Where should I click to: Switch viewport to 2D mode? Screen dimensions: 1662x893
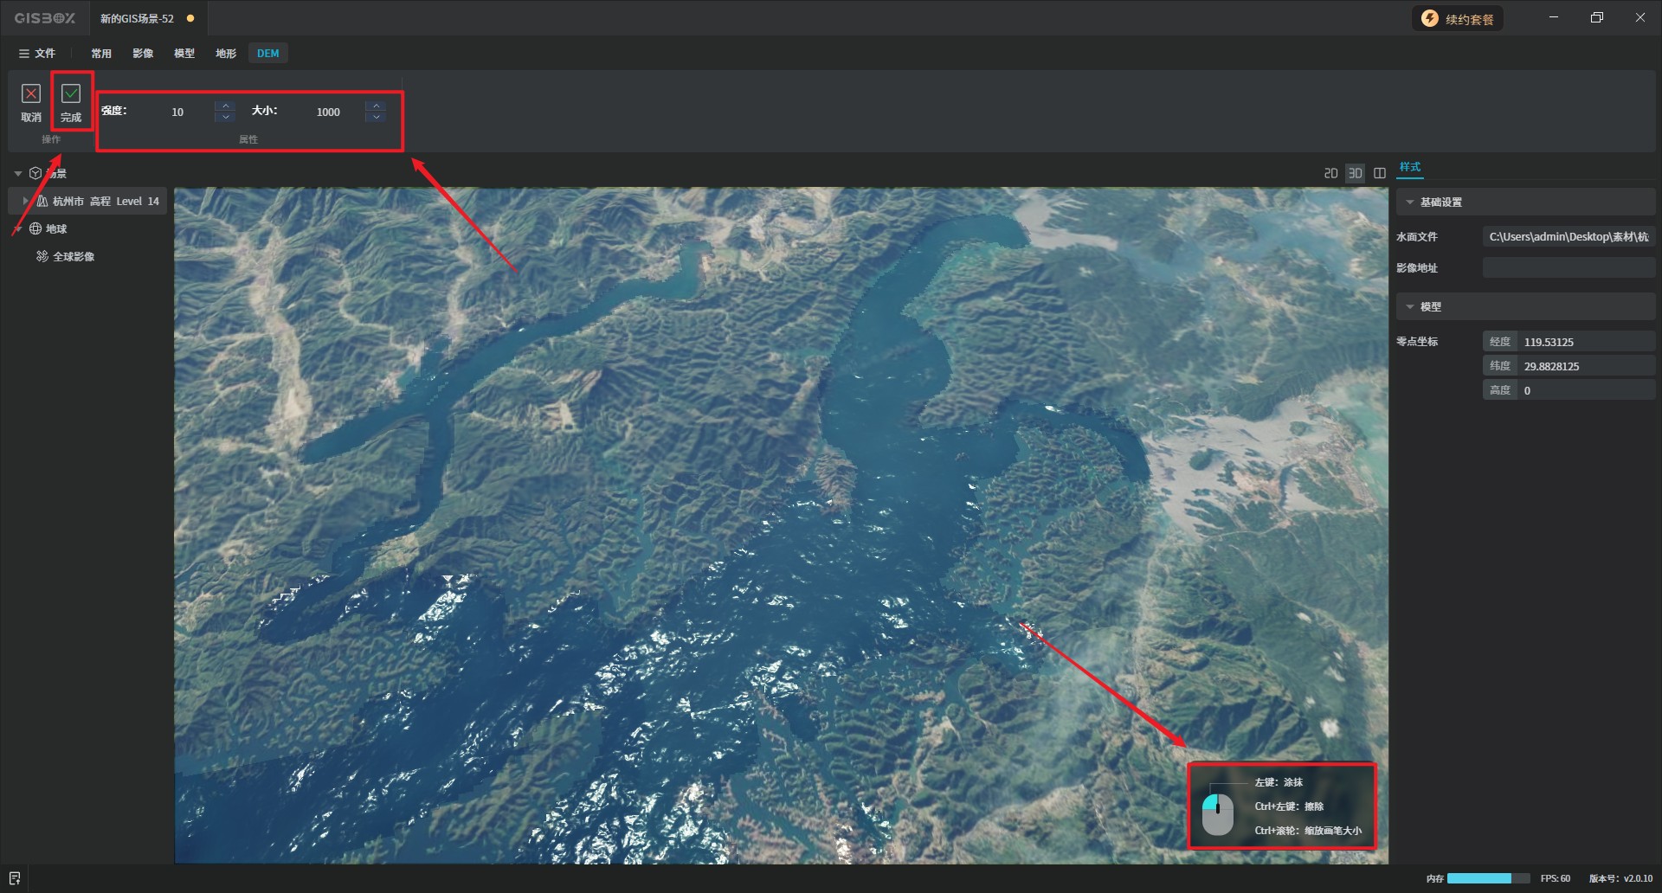[x=1330, y=173]
